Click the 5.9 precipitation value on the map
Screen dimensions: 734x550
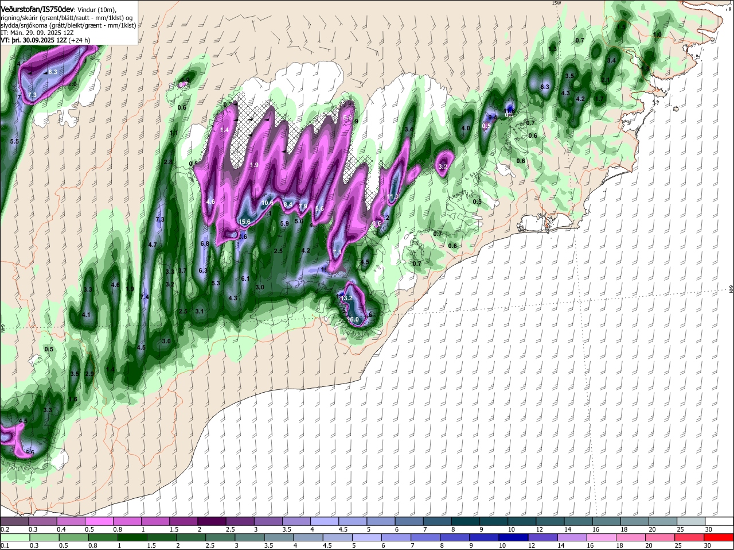pos(284,223)
